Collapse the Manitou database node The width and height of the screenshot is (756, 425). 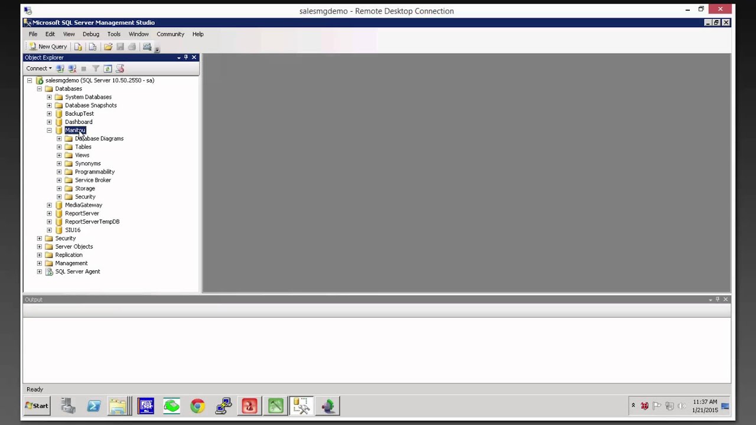(x=50, y=130)
